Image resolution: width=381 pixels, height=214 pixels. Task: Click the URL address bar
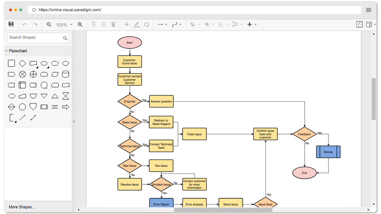tap(195, 10)
